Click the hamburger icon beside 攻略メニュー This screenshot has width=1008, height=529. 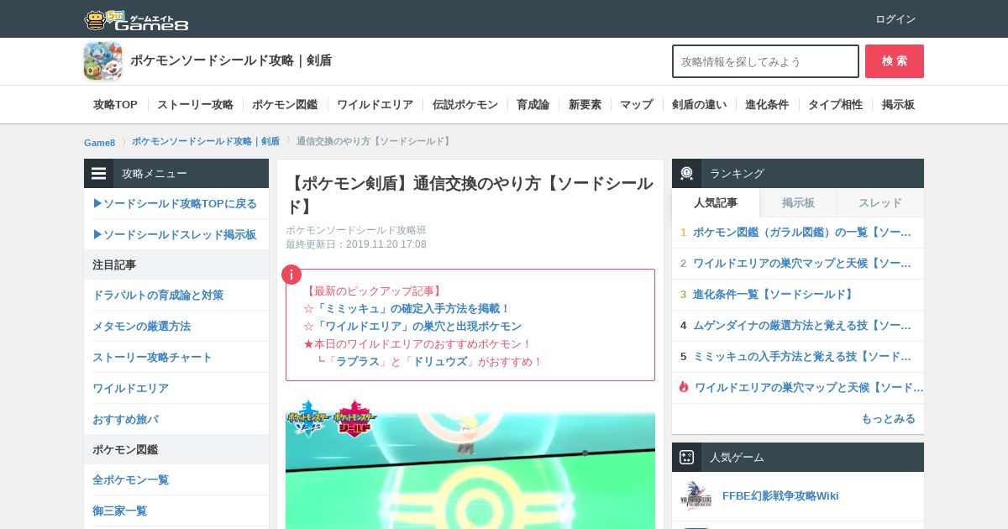click(99, 174)
